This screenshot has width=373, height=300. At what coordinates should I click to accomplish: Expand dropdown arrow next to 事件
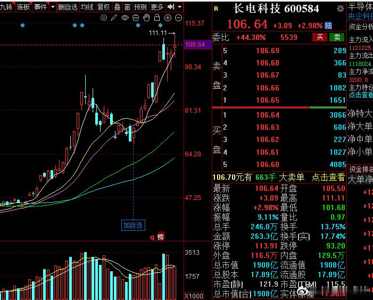pyautogui.click(x=53, y=7)
